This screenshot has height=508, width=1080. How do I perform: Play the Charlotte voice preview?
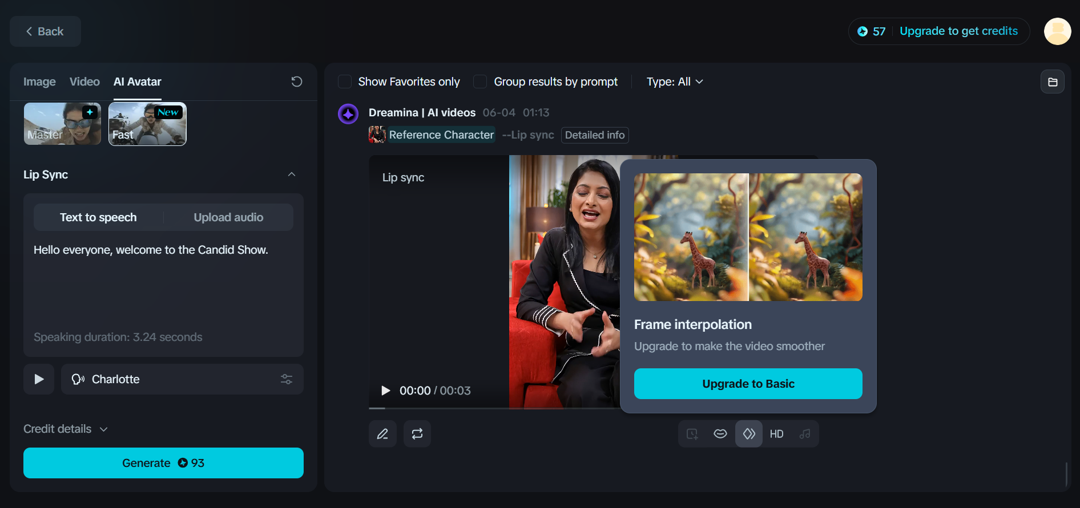pyautogui.click(x=39, y=379)
